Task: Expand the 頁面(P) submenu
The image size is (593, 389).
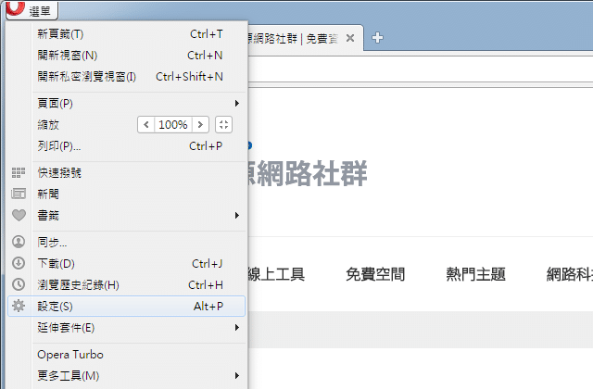Action: pyautogui.click(x=237, y=103)
